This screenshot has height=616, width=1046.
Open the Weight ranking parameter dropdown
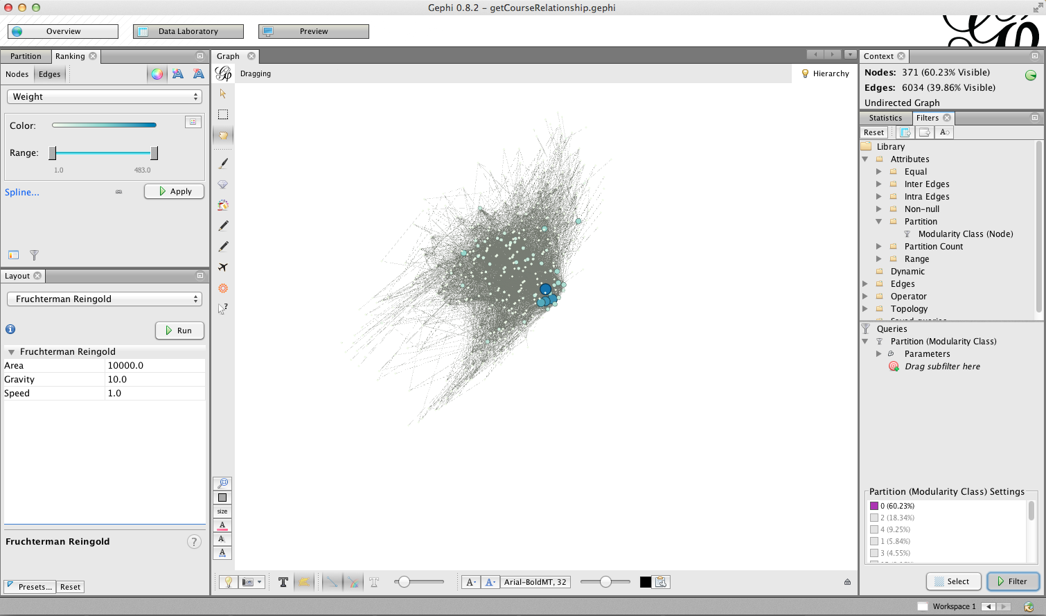(x=105, y=96)
